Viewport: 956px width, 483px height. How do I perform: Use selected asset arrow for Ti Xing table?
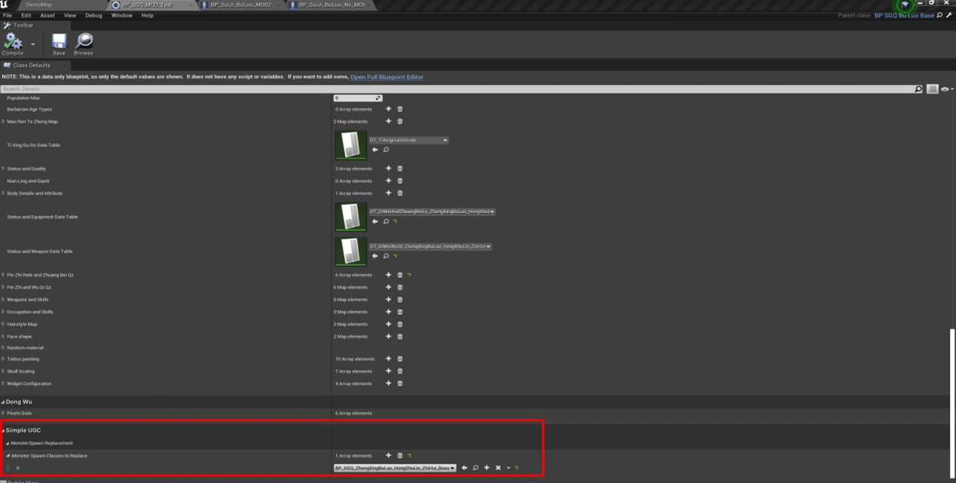(x=375, y=150)
